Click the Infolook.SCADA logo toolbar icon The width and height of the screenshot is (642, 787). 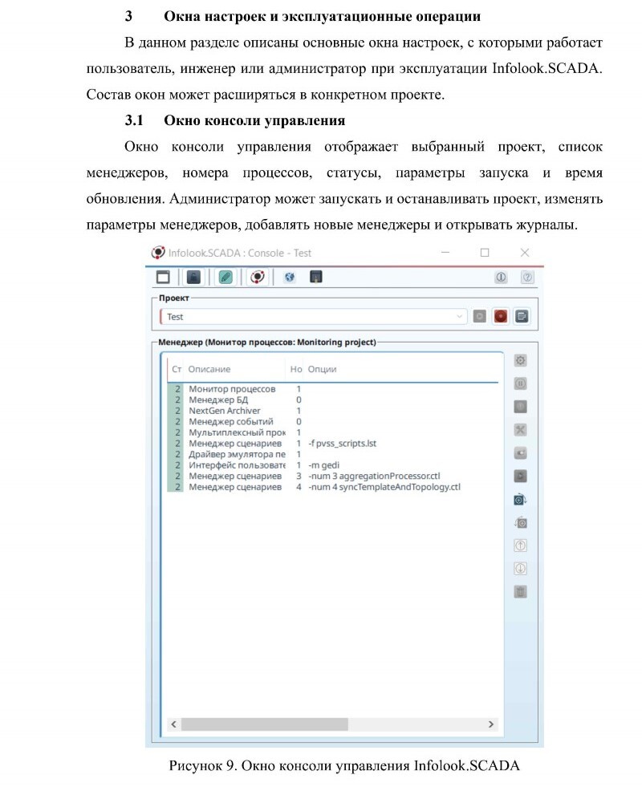258,277
